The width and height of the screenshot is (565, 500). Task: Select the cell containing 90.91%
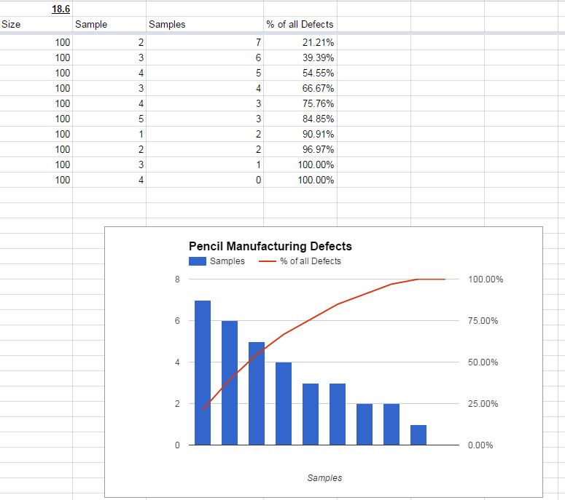[300, 134]
